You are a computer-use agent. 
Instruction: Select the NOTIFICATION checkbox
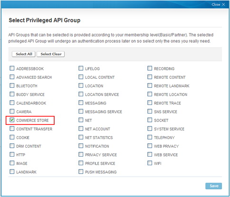(x=81, y=146)
